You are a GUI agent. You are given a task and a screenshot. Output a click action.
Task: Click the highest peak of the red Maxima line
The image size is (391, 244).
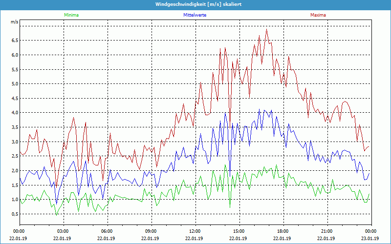coord(266,30)
